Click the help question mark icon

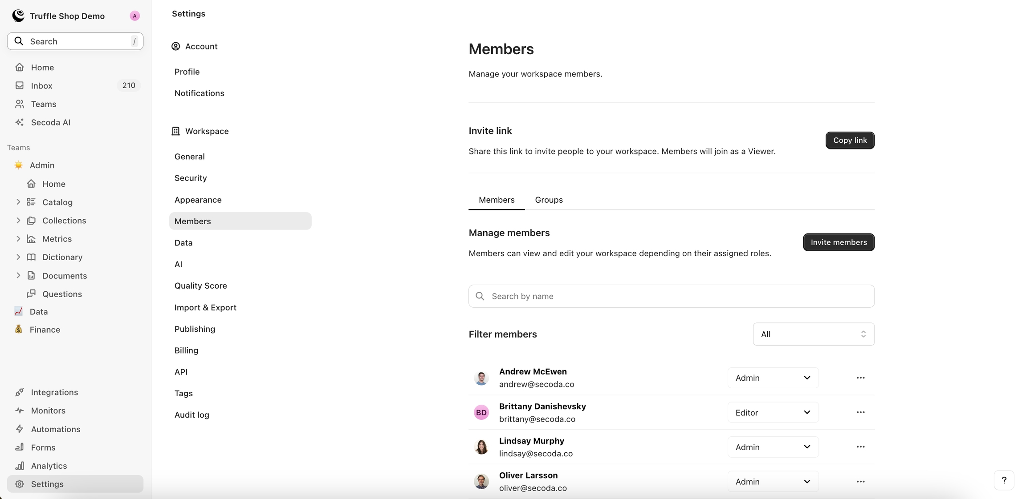(x=1004, y=480)
